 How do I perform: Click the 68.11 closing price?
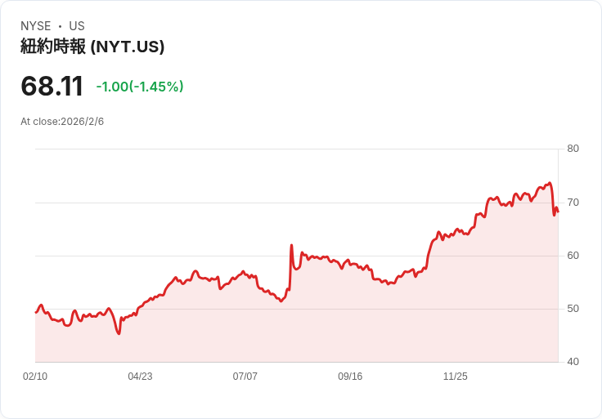click(52, 86)
